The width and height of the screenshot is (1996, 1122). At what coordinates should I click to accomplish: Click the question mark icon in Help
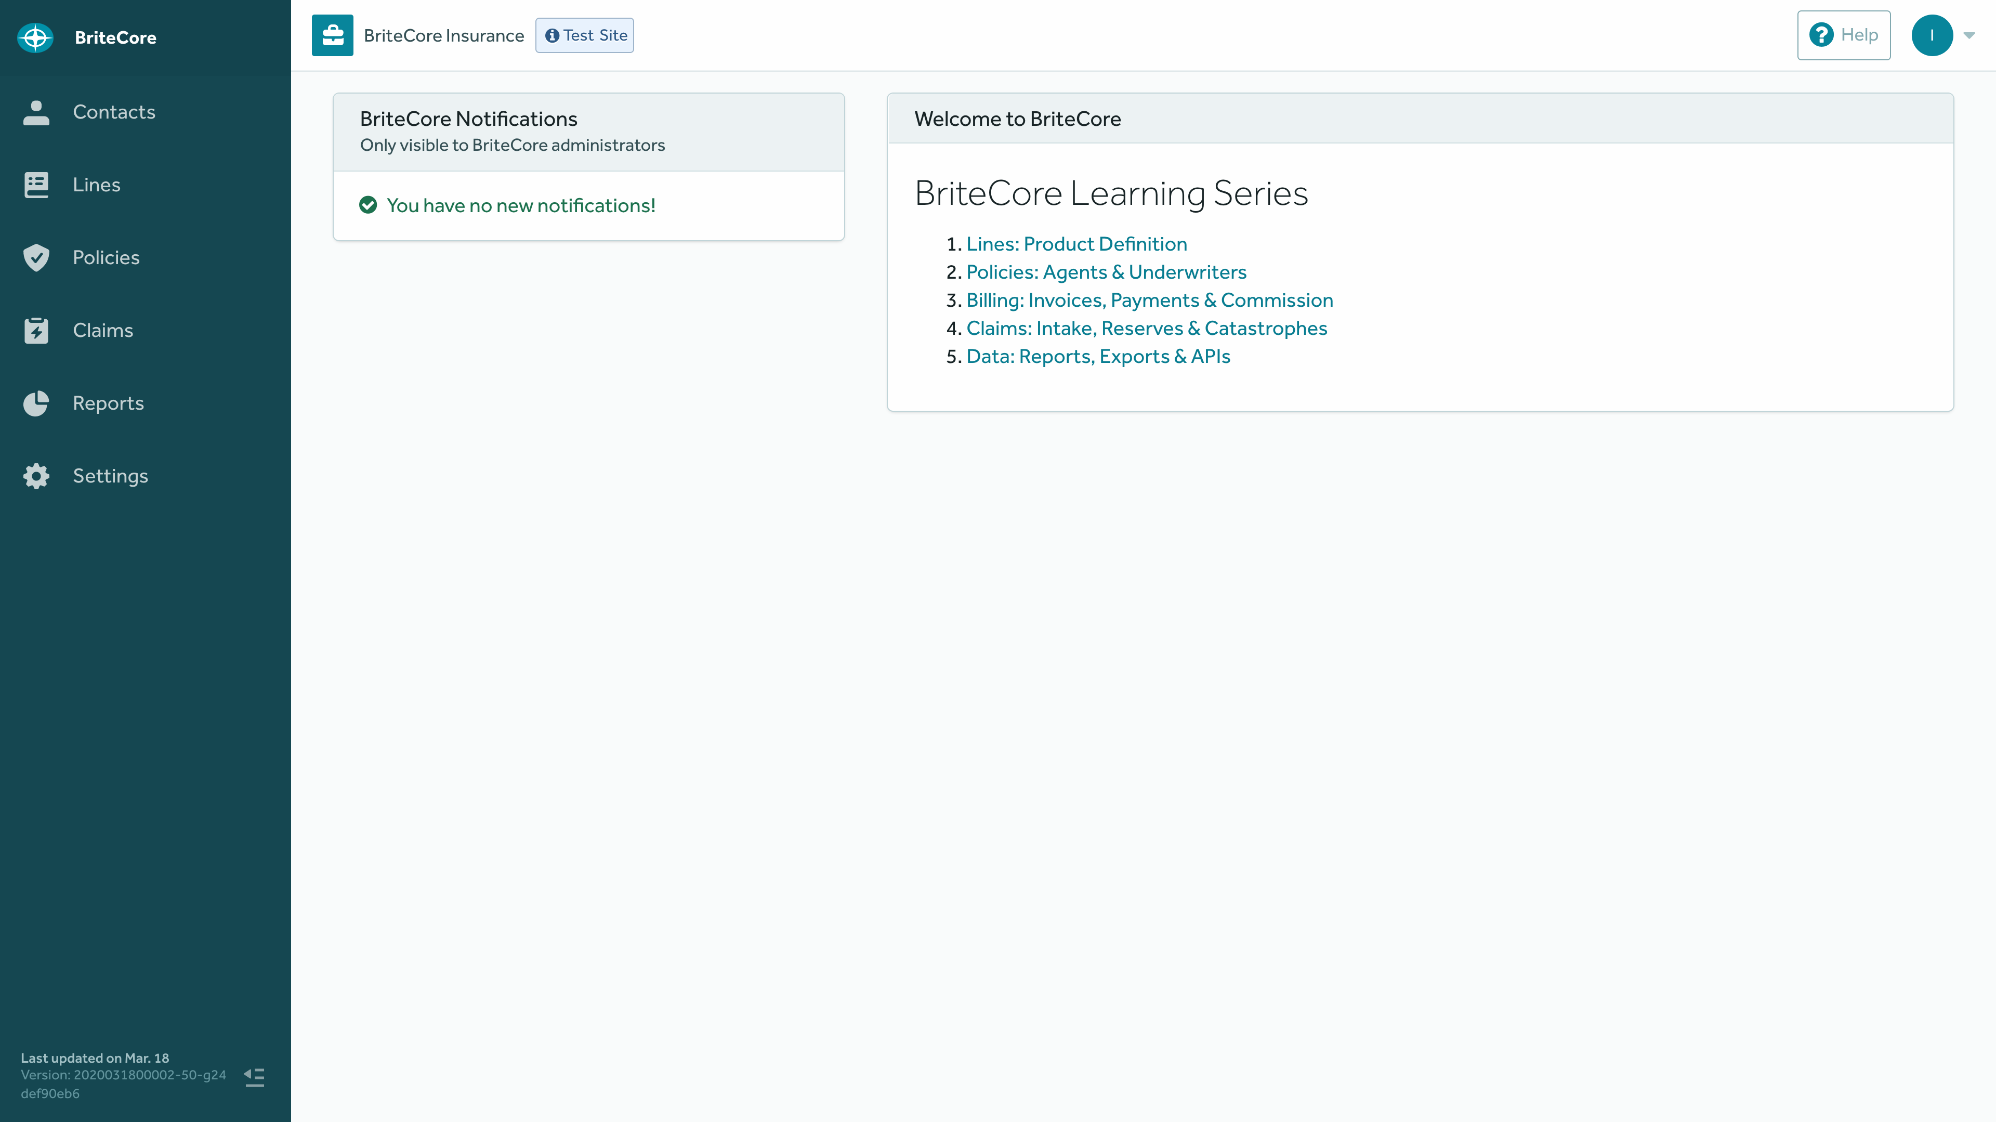point(1821,35)
